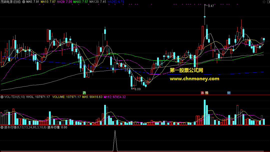Click the 抓牛行情: 0.00 value
The width and height of the screenshot is (270, 152).
point(57,127)
